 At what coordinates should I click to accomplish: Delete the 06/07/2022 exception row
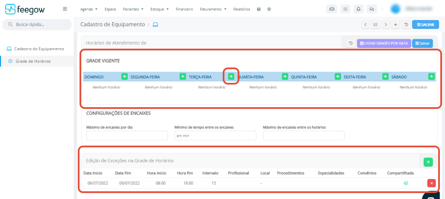(x=431, y=183)
